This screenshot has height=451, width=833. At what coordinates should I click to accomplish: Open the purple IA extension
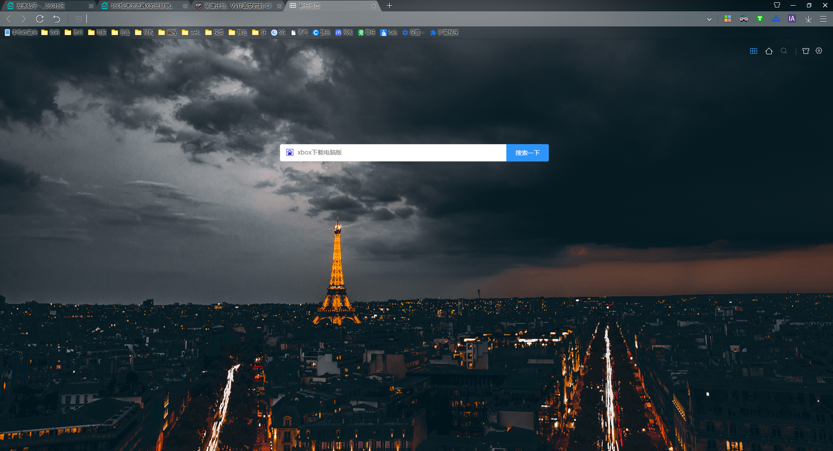click(792, 19)
